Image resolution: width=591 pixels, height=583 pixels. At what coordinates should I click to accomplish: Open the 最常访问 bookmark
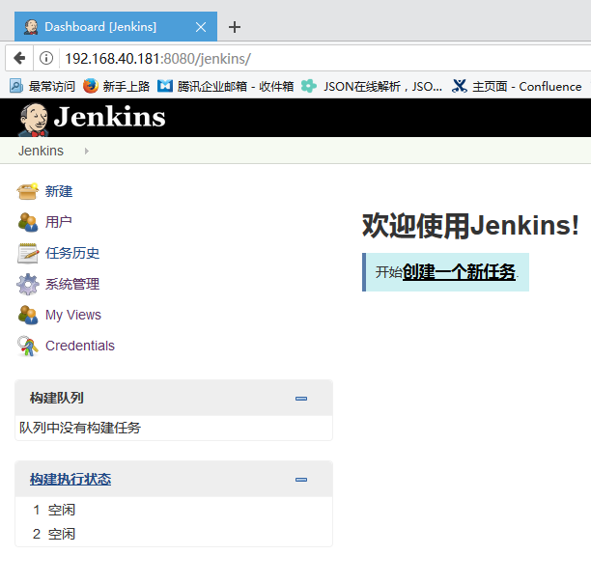click(x=42, y=86)
